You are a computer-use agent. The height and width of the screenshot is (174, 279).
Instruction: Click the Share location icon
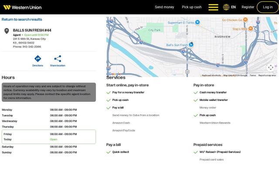[58, 59]
